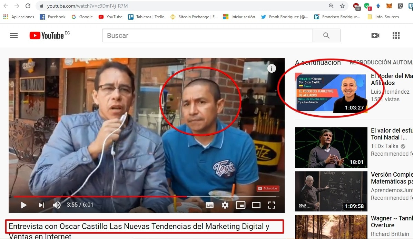The height and width of the screenshot is (239, 413).
Task: Open the TEDx Talks channel name
Action: 385,146
